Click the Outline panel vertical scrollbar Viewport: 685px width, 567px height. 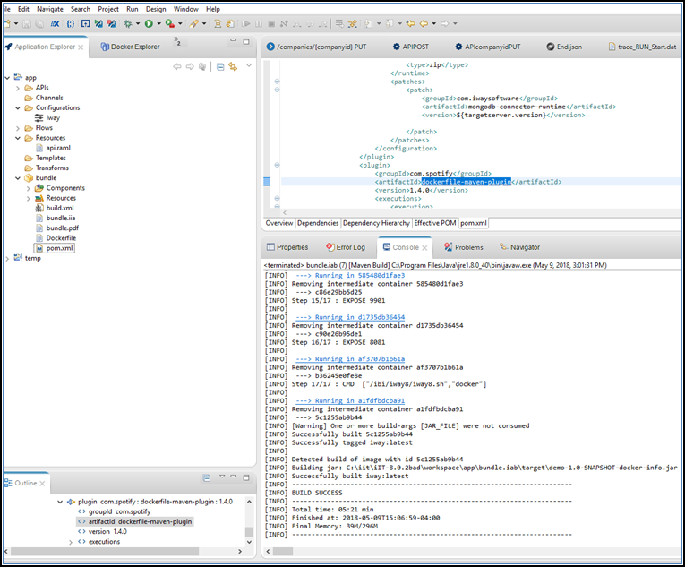[x=250, y=522]
